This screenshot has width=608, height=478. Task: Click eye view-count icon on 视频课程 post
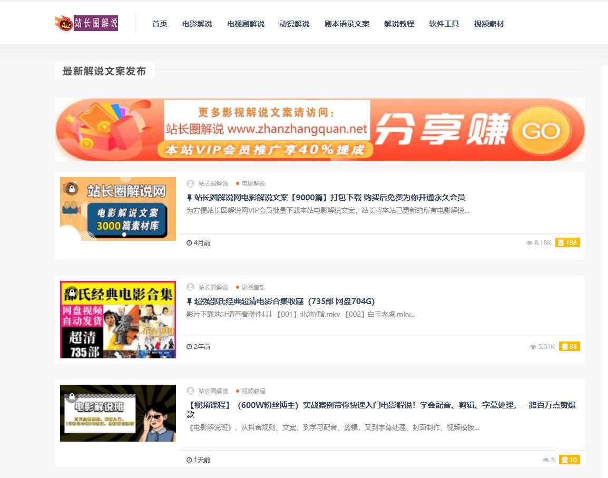[546, 460]
